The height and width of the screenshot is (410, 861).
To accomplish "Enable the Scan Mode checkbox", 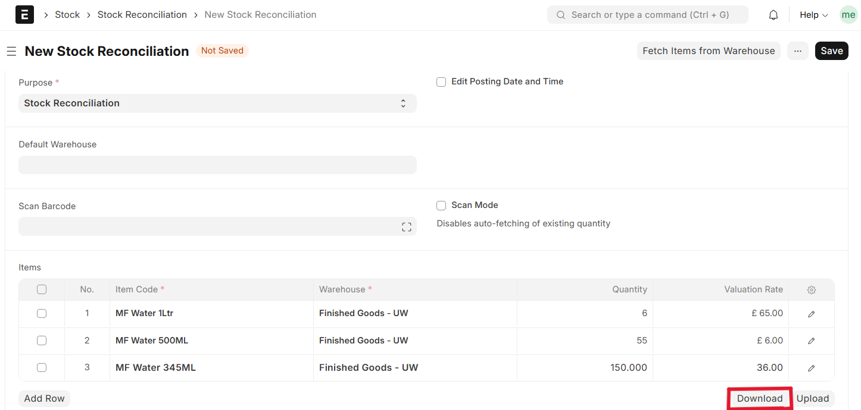I will [x=441, y=206].
